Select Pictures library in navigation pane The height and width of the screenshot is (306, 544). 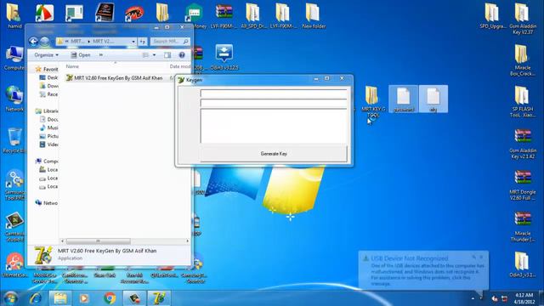(48, 136)
